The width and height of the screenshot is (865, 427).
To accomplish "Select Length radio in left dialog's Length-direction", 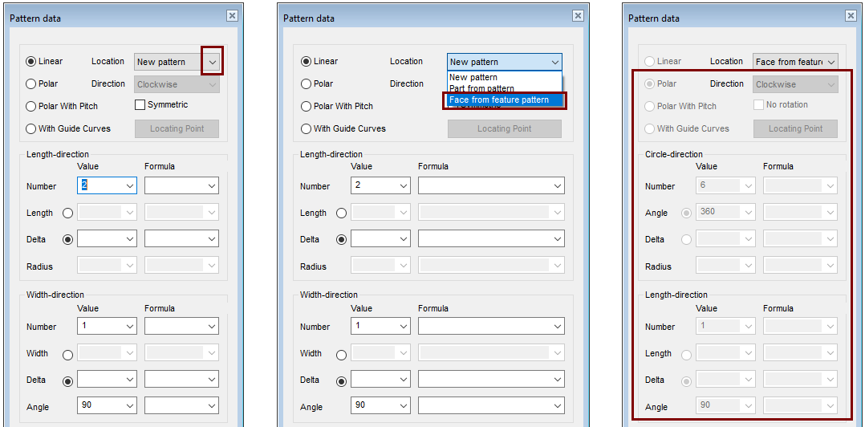I will click(x=67, y=213).
